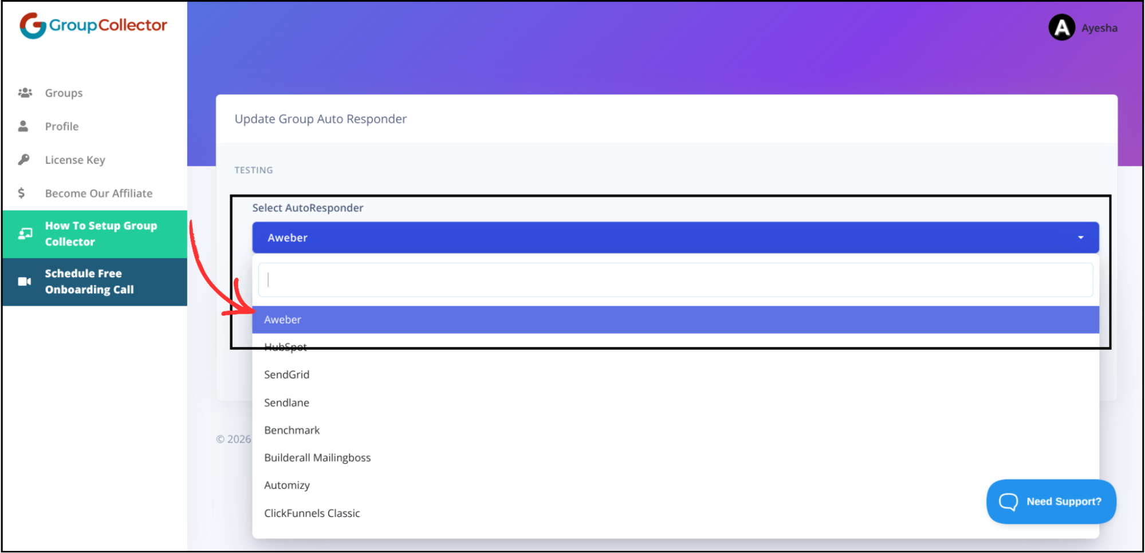
Task: Click the License Key key icon
Action: point(23,159)
